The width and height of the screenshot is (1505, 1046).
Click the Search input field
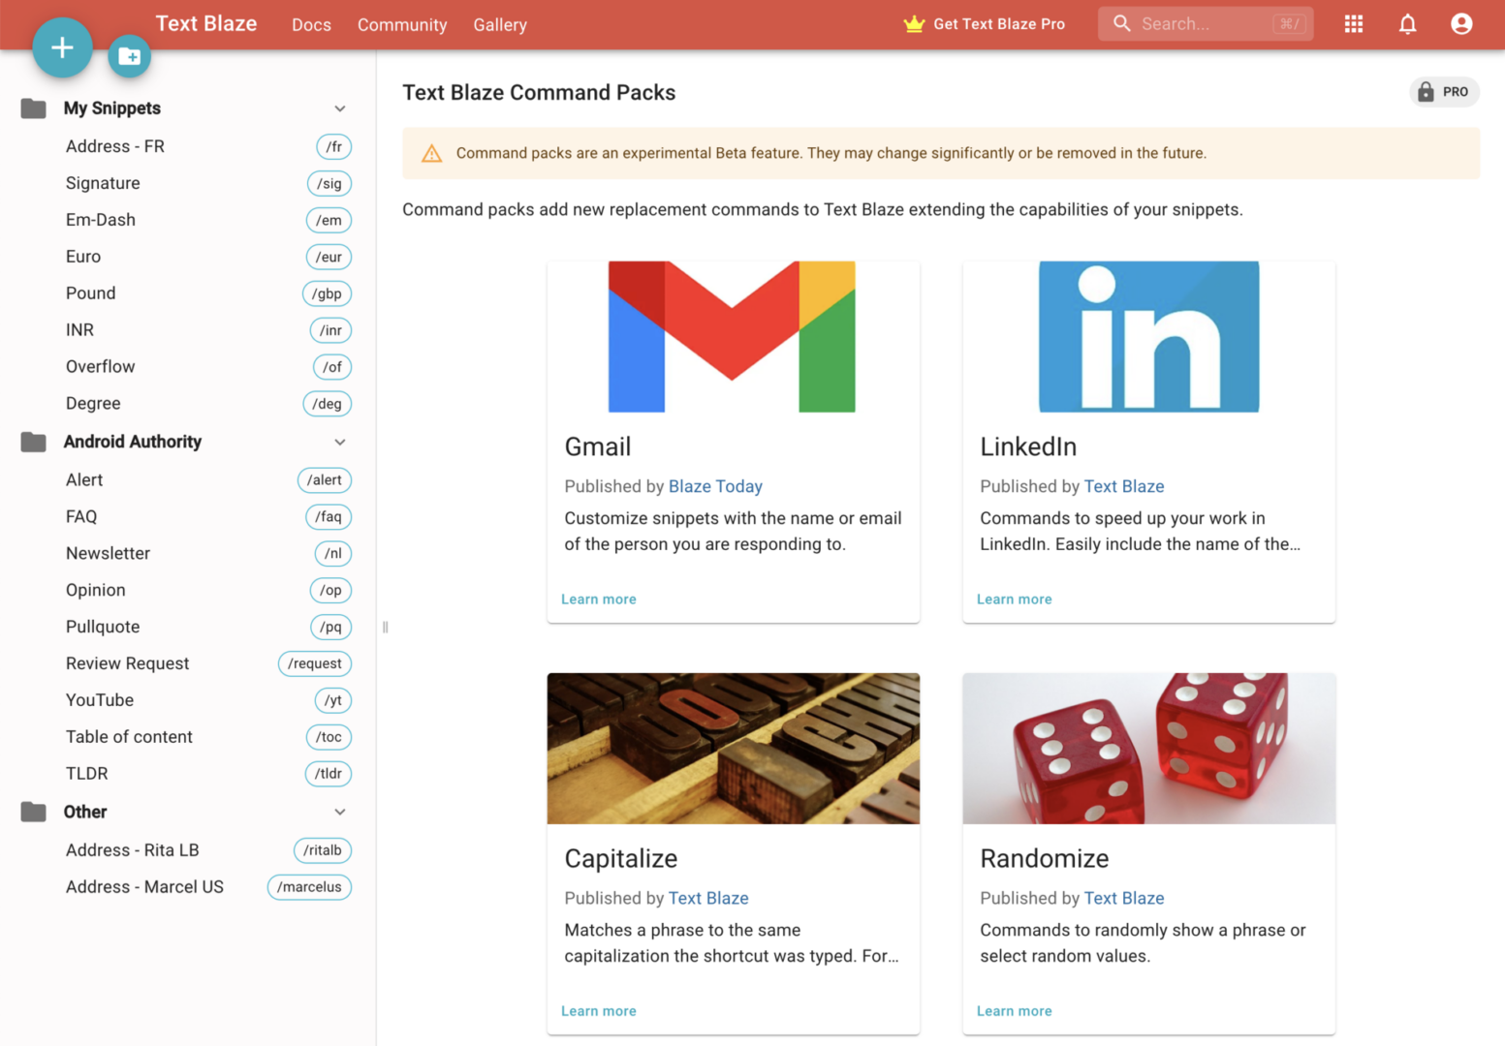(x=1204, y=24)
